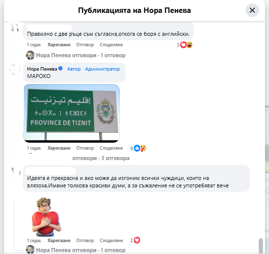
Task: Click the Администратор badge label
Action: (102, 69)
